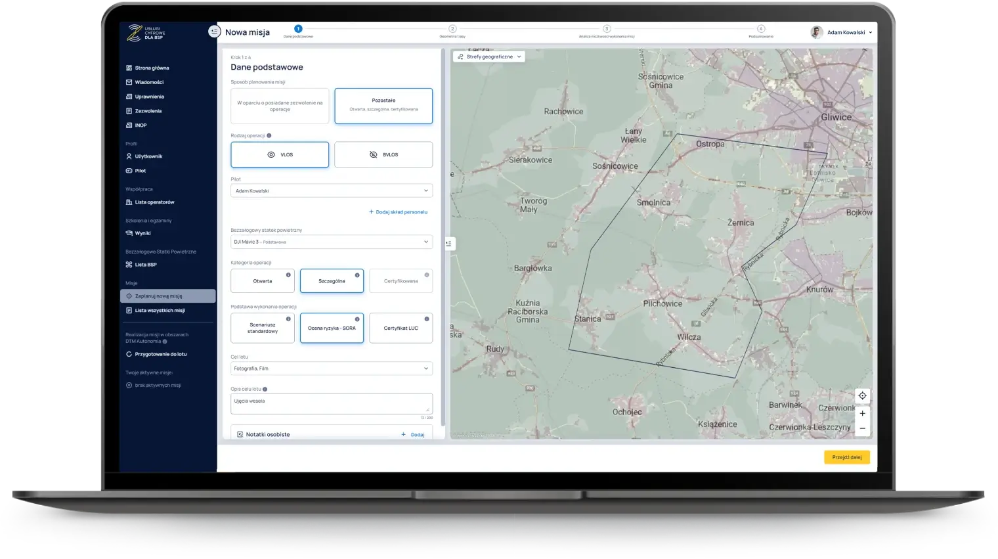Image resolution: width=998 pixels, height=559 pixels.
Task: Click the info icon on Otwarta card
Action: point(288,275)
